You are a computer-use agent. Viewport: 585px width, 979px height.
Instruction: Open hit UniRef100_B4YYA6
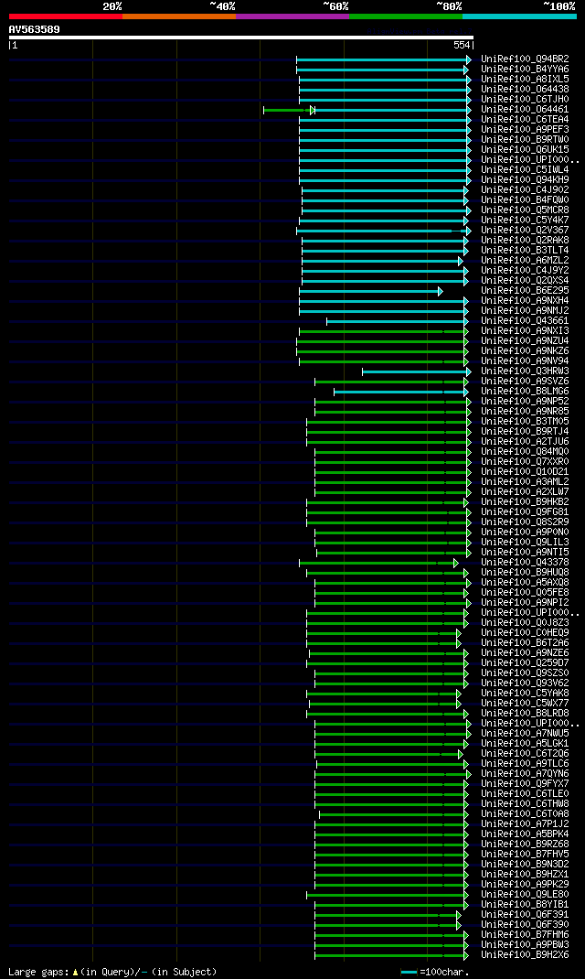point(525,70)
